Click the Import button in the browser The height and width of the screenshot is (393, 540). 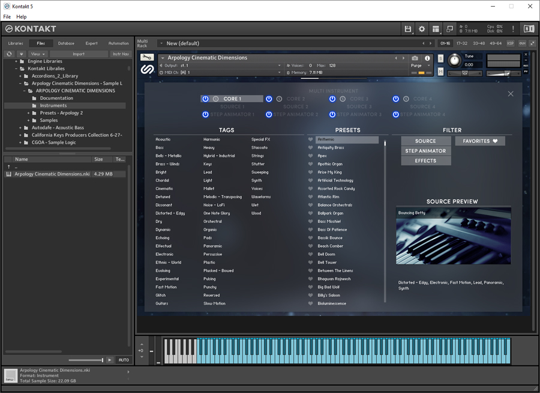click(79, 54)
